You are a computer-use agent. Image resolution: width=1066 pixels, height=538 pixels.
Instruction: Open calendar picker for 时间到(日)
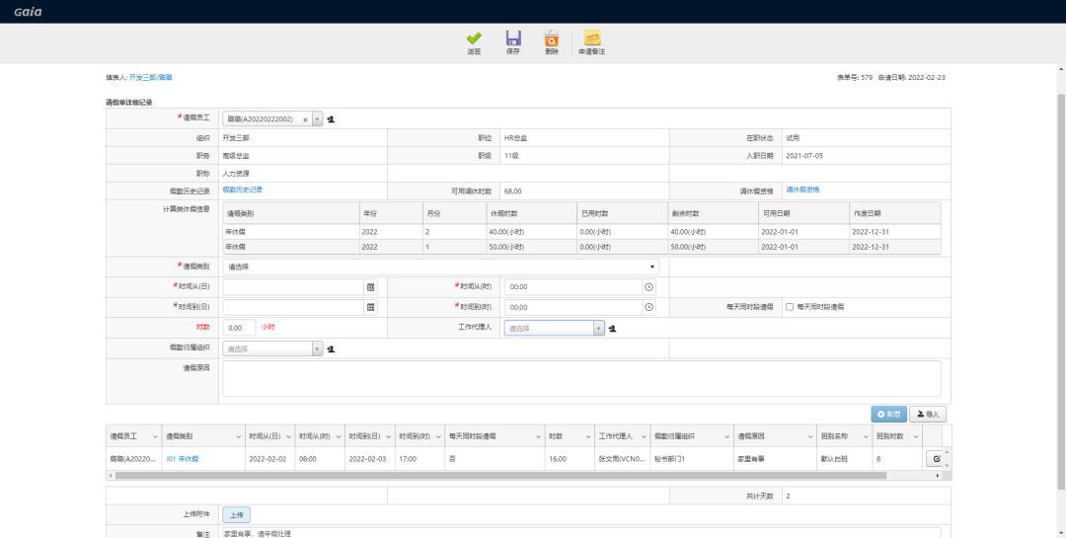(371, 307)
